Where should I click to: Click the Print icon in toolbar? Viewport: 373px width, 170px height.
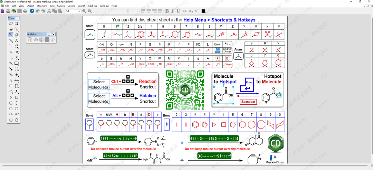[25, 11]
